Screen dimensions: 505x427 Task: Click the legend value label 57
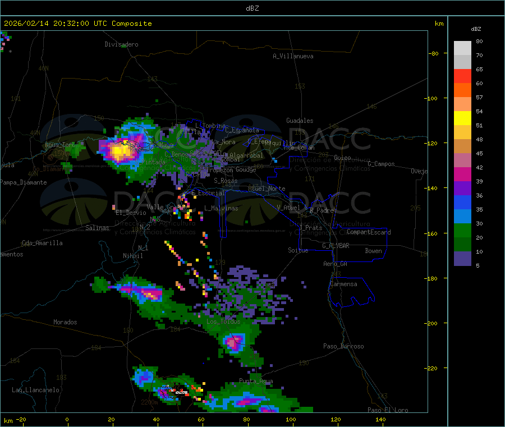[x=479, y=97]
